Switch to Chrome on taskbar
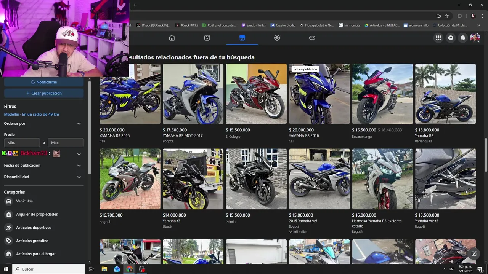The width and height of the screenshot is (488, 274). pos(130,269)
